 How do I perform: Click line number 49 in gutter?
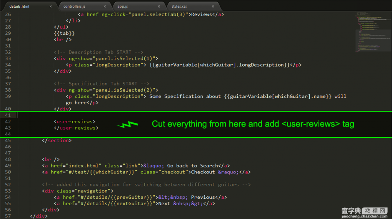click(8, 165)
